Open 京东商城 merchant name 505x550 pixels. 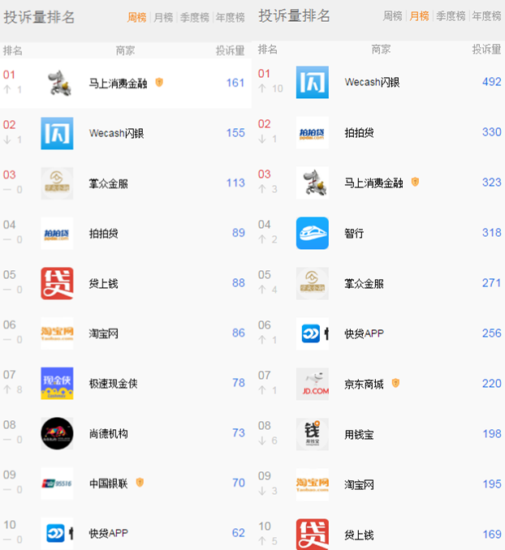click(x=364, y=385)
